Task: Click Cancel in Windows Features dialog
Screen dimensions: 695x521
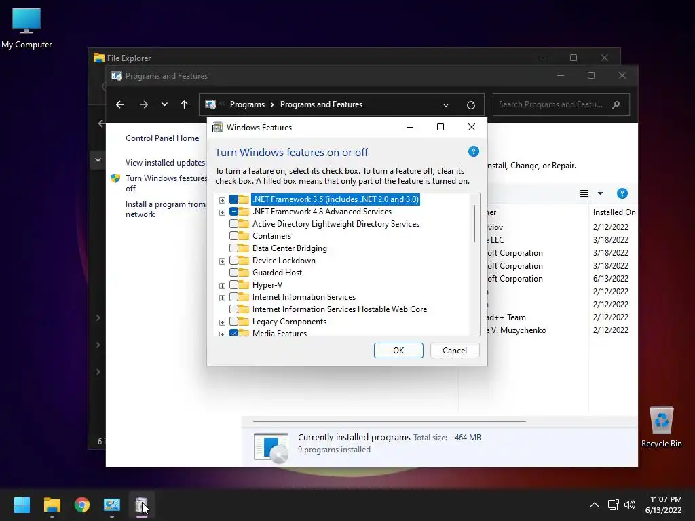Action: 455,351
